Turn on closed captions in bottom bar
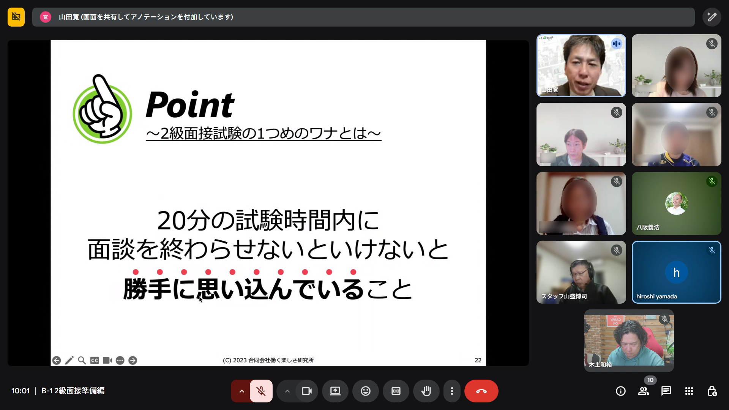The height and width of the screenshot is (410, 729). [396, 391]
